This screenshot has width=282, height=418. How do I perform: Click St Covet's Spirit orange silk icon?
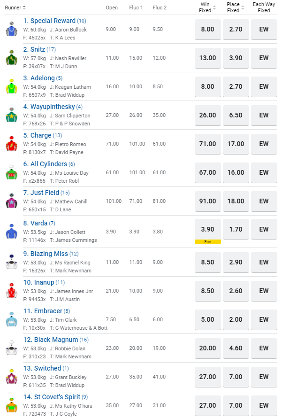(x=11, y=405)
